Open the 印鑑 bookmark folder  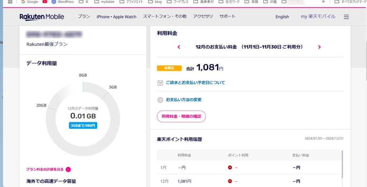point(270,2)
